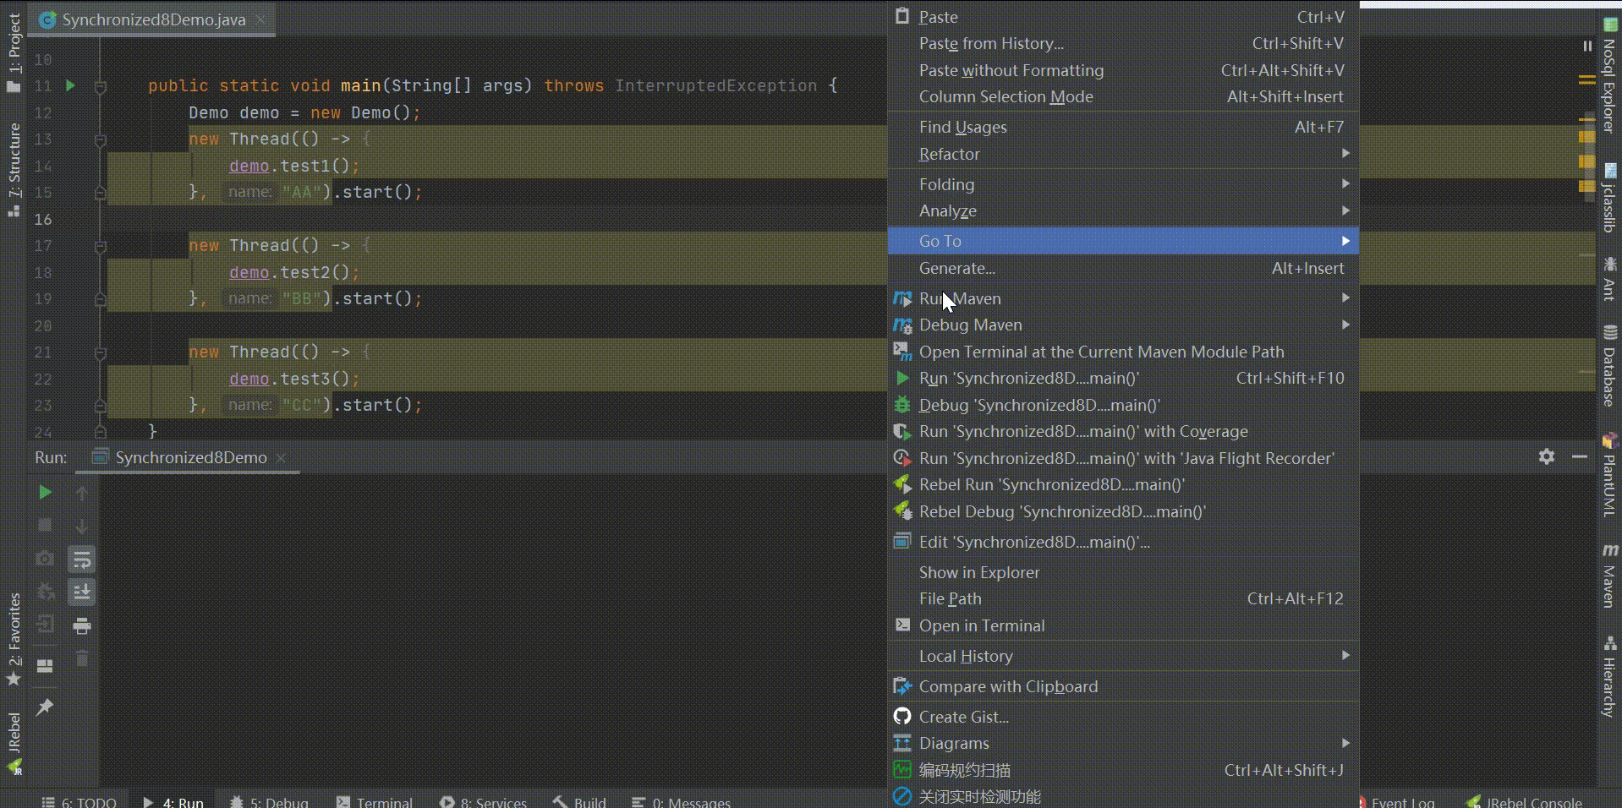The width and height of the screenshot is (1622, 808).
Task: Choose Generate... from the context menu
Action: [1123, 268]
